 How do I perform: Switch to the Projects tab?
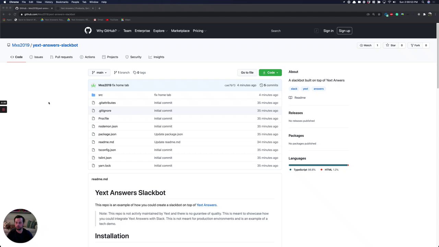(110, 57)
